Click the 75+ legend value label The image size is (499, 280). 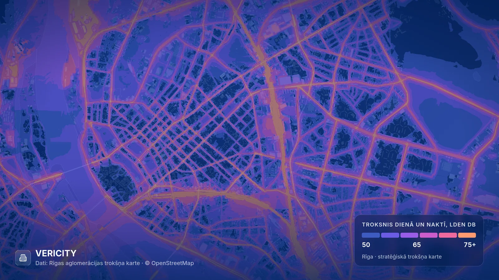tap(470, 245)
